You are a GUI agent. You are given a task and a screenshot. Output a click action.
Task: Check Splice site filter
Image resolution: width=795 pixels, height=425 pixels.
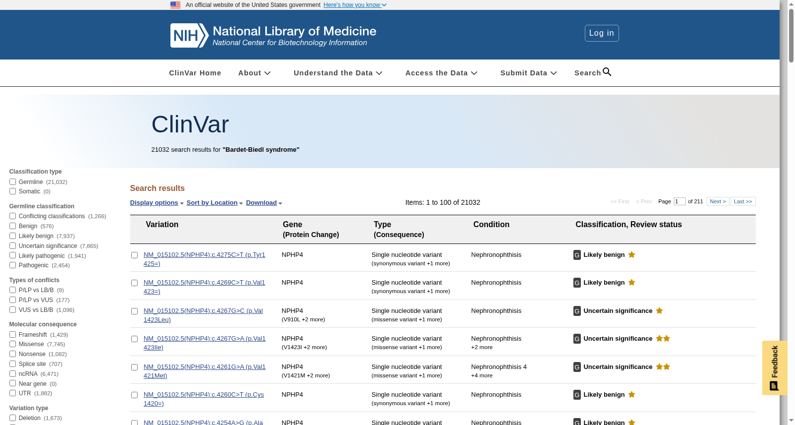click(12, 364)
